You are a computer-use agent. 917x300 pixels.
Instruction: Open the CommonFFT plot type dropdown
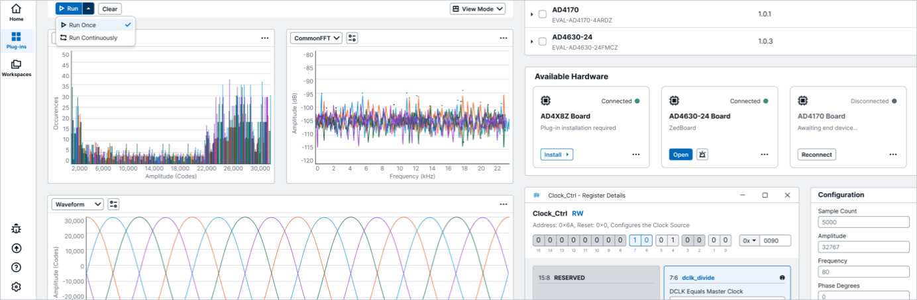(x=316, y=38)
